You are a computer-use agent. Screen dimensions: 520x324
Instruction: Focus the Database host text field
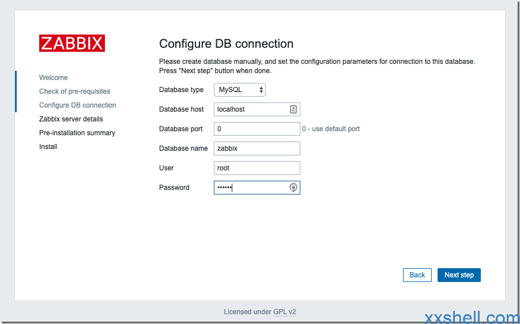tap(251, 109)
